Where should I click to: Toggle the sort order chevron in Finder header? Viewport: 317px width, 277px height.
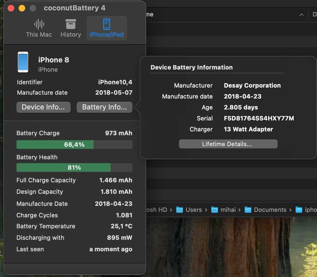coord(302,15)
